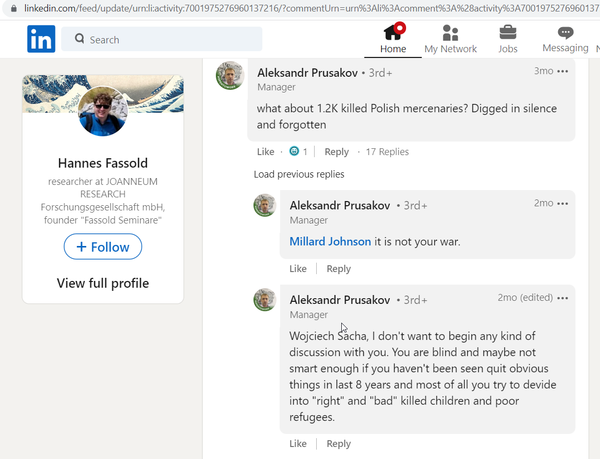Image resolution: width=600 pixels, height=459 pixels.
Task: Expand Load previous replies
Action: [x=299, y=174]
